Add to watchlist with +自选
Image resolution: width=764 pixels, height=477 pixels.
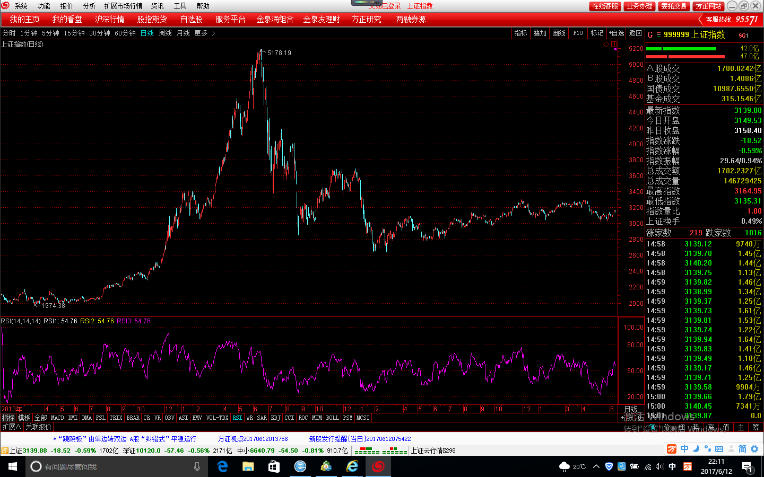617,33
